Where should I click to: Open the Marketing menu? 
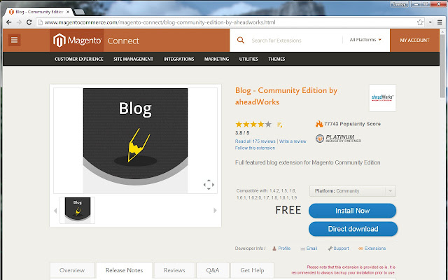(216, 59)
